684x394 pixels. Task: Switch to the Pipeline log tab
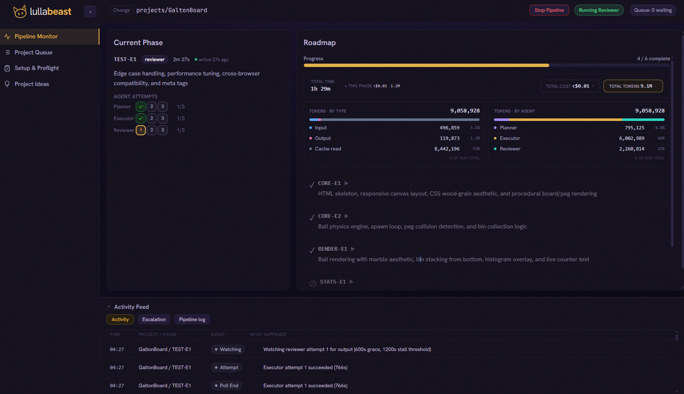point(192,319)
